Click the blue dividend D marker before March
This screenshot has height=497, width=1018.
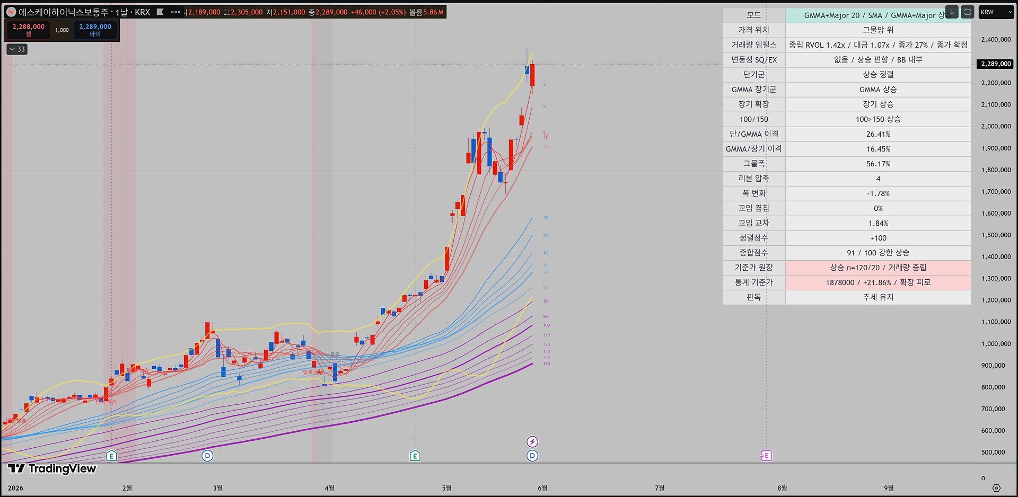click(x=207, y=456)
